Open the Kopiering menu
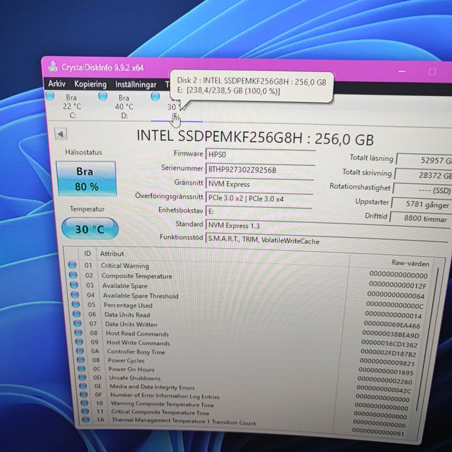 pos(90,84)
